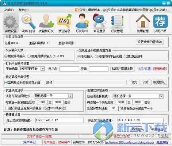Click the sound 路径 path field
The width and height of the screenshot is (172, 146).
[x=90, y=82]
